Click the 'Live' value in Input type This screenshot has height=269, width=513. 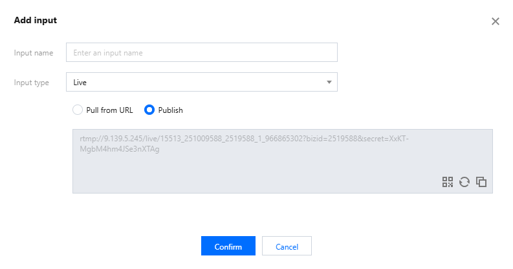80,83
